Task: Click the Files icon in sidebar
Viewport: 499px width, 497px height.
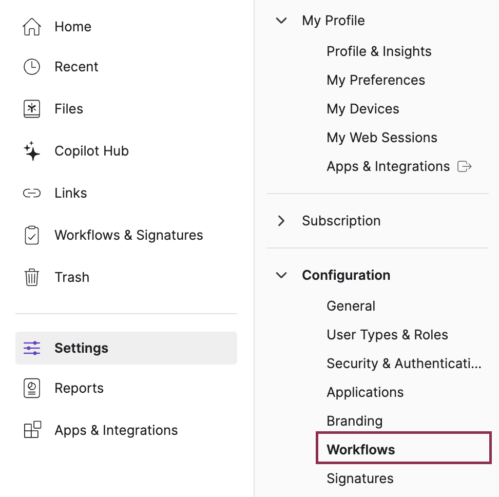Action: (x=32, y=109)
